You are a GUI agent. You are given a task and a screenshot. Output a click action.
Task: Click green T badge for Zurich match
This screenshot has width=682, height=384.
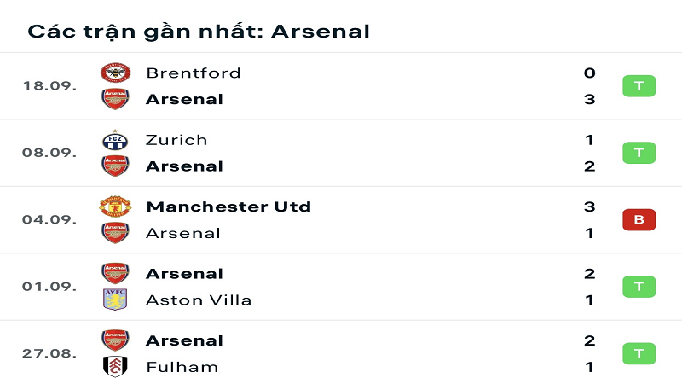pos(639,153)
